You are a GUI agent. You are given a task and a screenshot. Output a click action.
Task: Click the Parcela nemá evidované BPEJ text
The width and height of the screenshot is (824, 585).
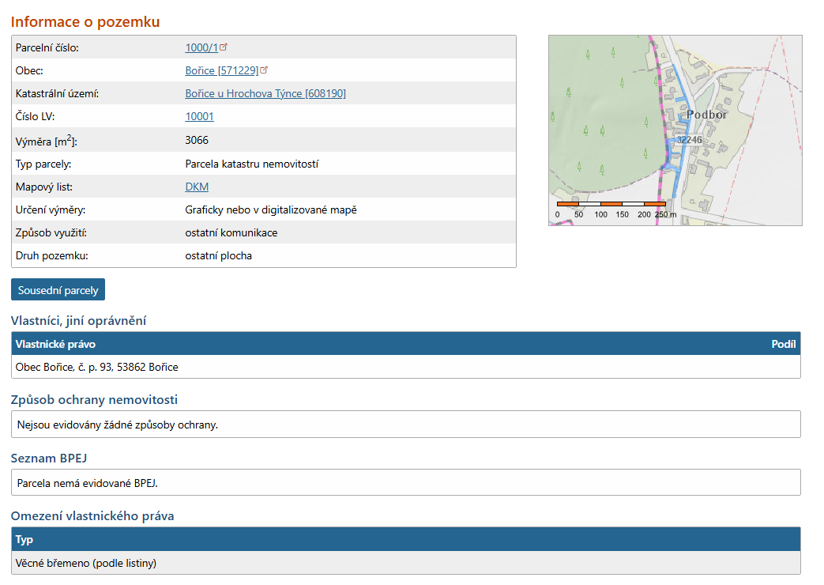(93, 482)
